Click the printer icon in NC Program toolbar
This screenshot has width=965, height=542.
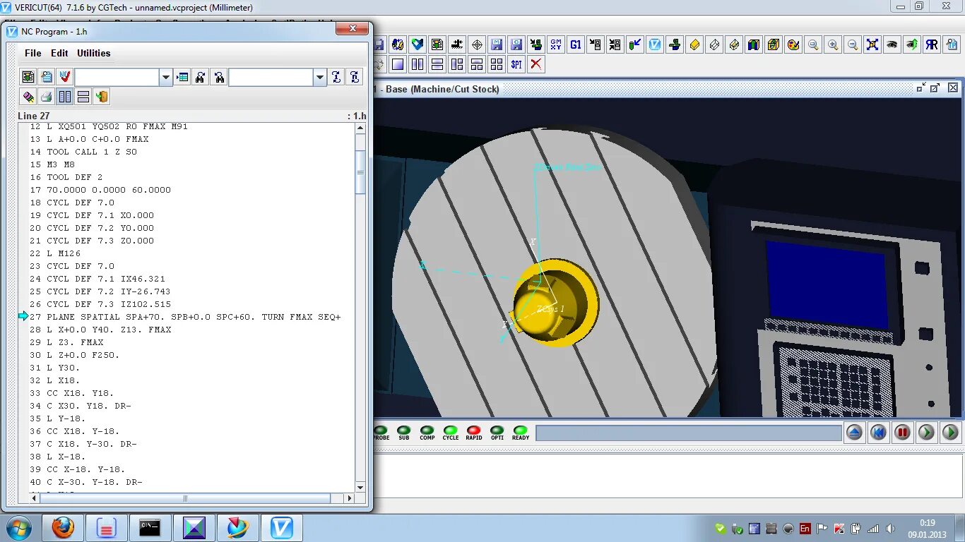tap(47, 97)
